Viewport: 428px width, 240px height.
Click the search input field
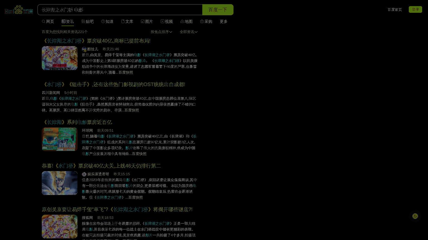point(120,10)
